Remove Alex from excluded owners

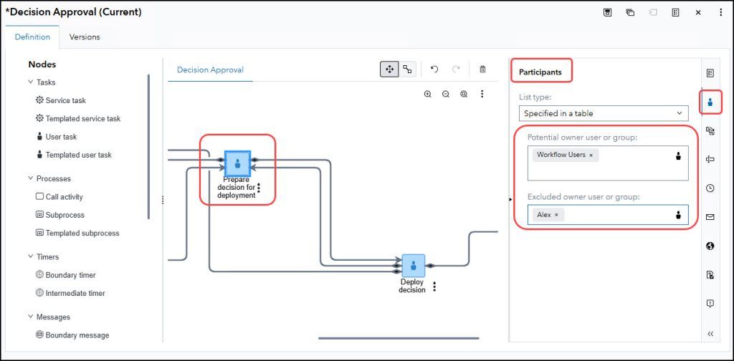point(556,215)
